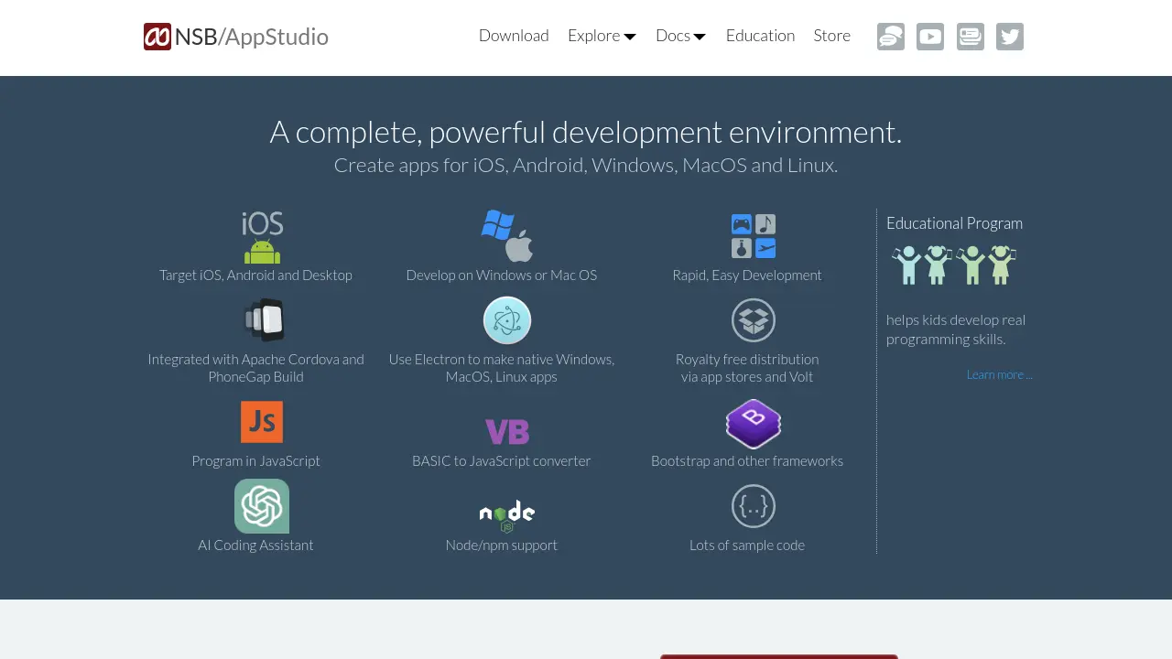Image resolution: width=1172 pixels, height=659 pixels.
Task: Click 'Node/npm support' caption
Action: tap(502, 546)
